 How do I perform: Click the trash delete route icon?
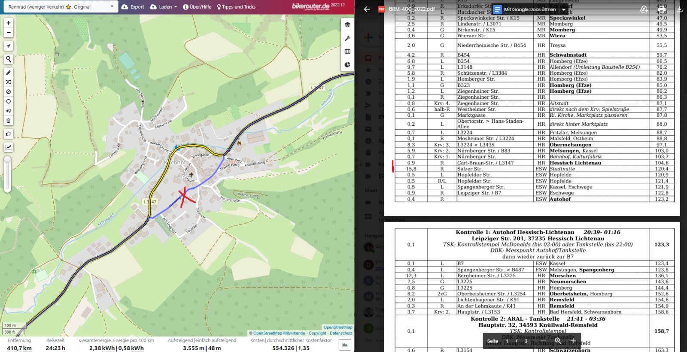[8, 121]
